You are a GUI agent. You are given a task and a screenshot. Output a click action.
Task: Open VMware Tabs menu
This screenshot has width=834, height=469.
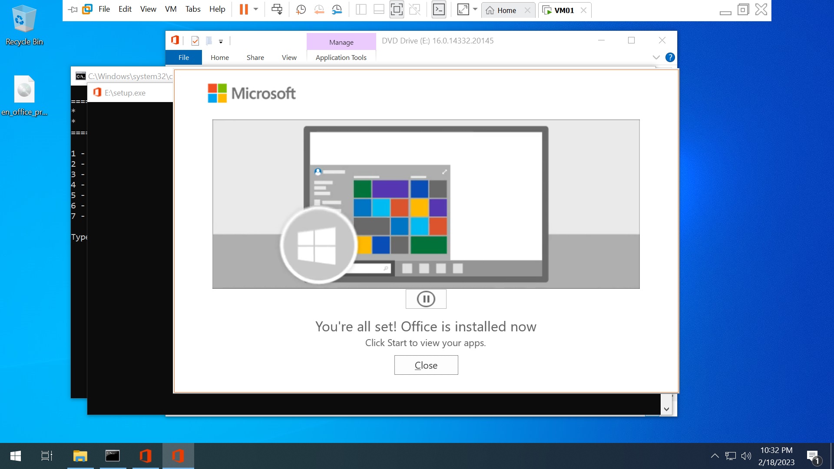(x=193, y=9)
